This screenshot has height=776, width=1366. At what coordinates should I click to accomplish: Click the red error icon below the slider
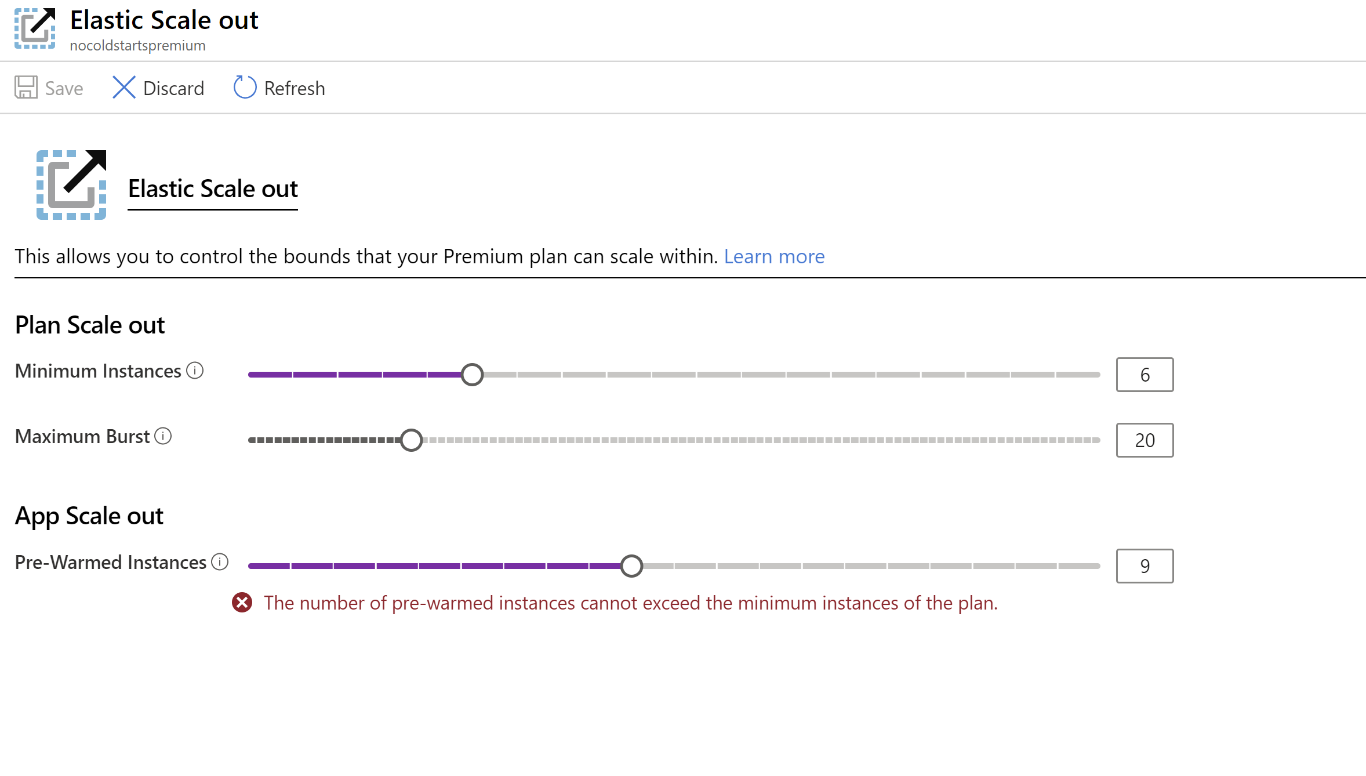[242, 603]
